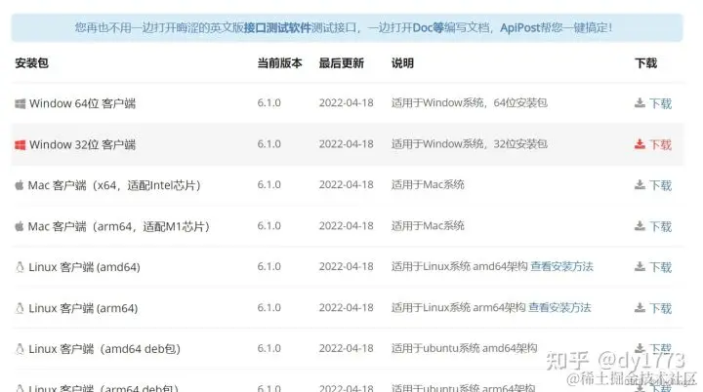Click 下载 for Linux 客户端 (amd64)
This screenshot has height=392, width=703.
click(x=660, y=267)
